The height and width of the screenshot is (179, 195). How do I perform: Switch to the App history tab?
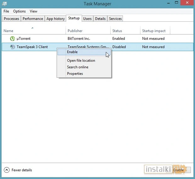pos(56,18)
